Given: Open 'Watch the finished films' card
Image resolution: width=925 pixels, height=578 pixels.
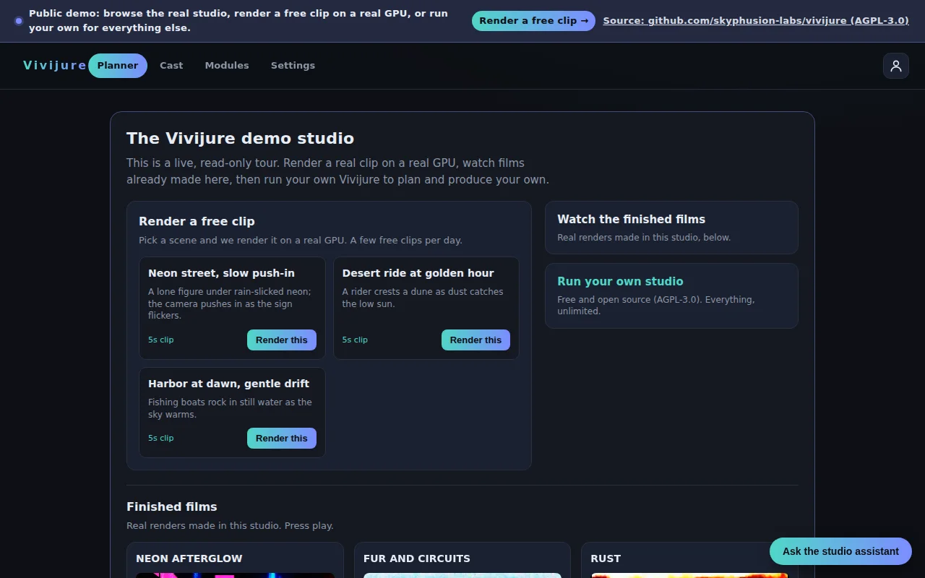Looking at the screenshot, I should [x=671, y=228].
